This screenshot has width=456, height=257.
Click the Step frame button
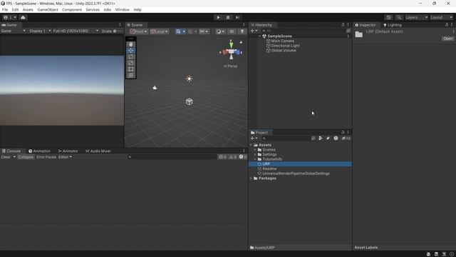(237, 17)
